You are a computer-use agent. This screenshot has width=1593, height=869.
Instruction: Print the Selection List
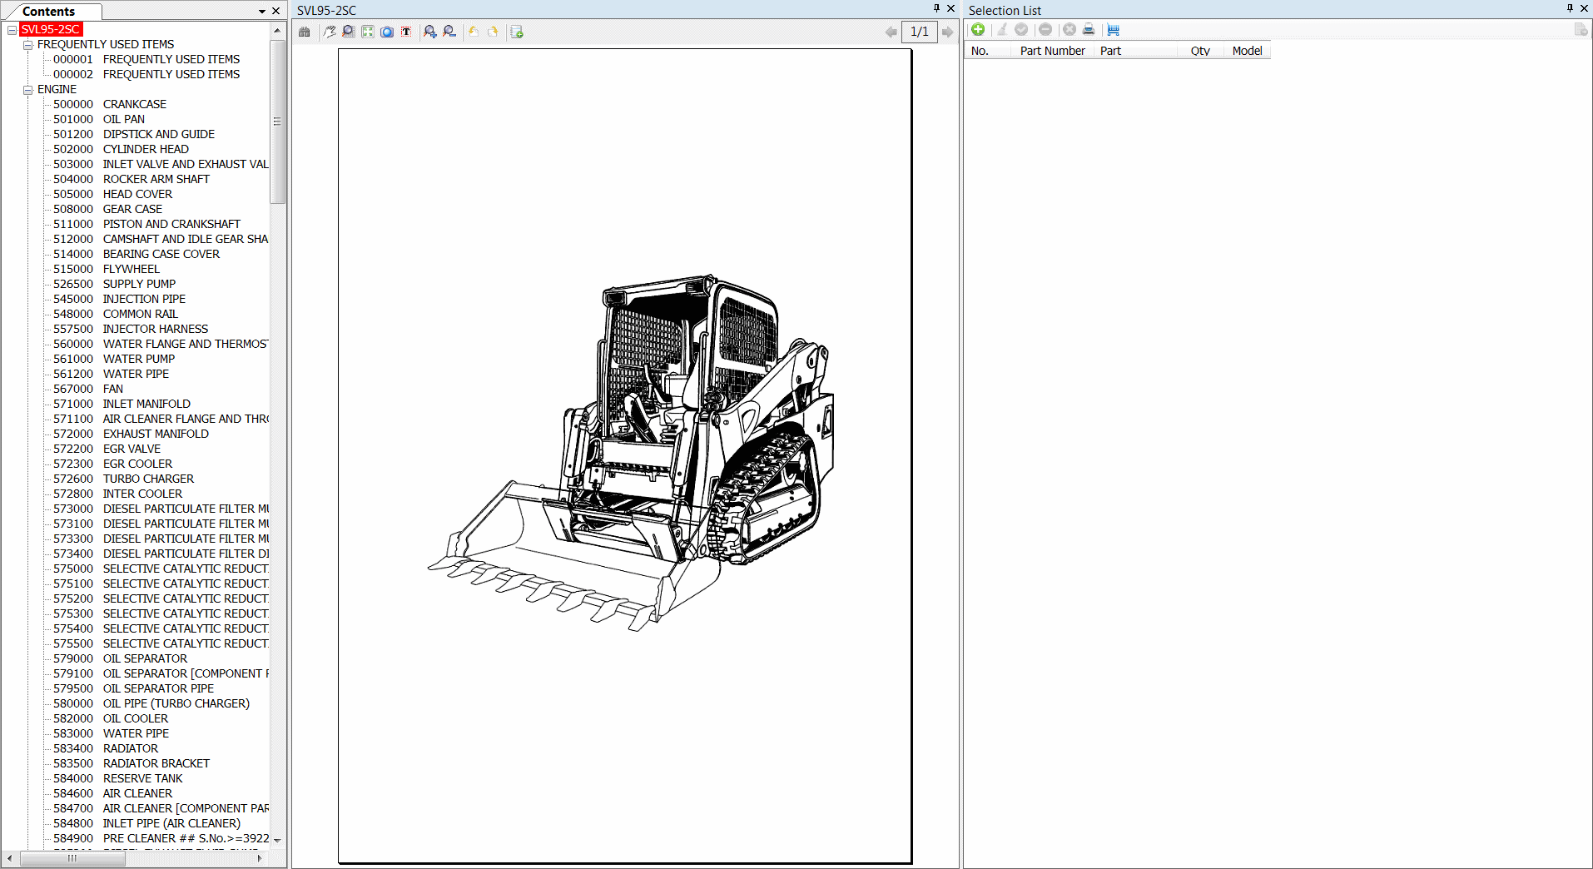[x=1089, y=30]
